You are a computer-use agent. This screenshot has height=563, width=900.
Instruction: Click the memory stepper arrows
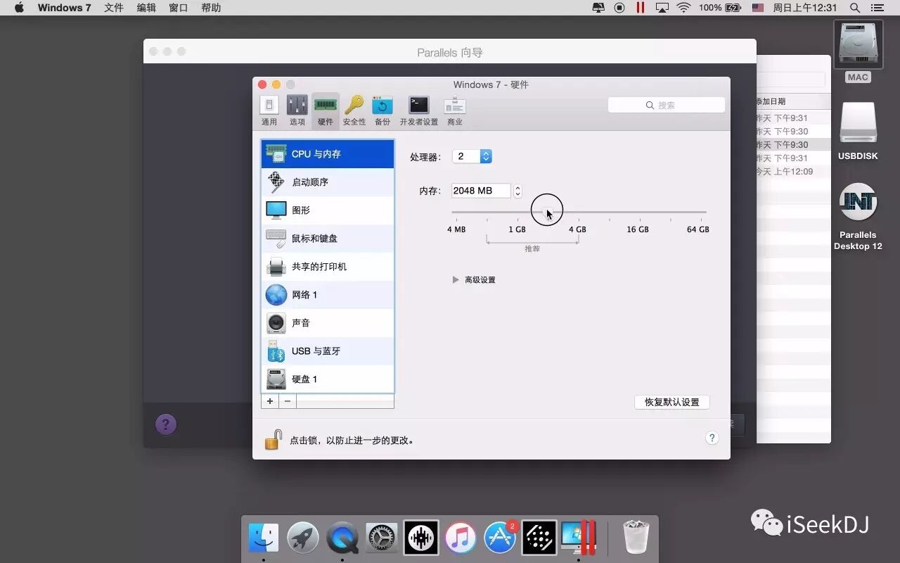click(518, 191)
